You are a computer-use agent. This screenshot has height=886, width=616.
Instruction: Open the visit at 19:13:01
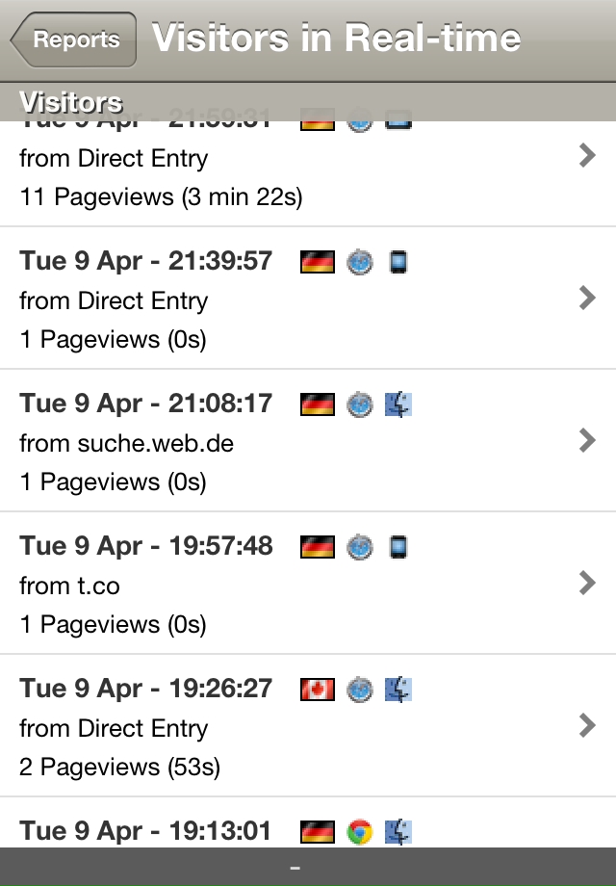pyautogui.click(x=308, y=822)
